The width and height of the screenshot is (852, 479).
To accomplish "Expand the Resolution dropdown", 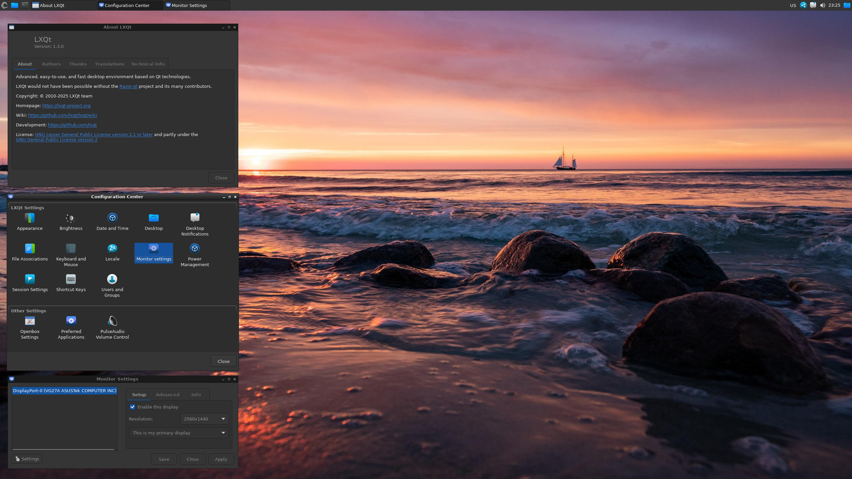I will 204,419.
